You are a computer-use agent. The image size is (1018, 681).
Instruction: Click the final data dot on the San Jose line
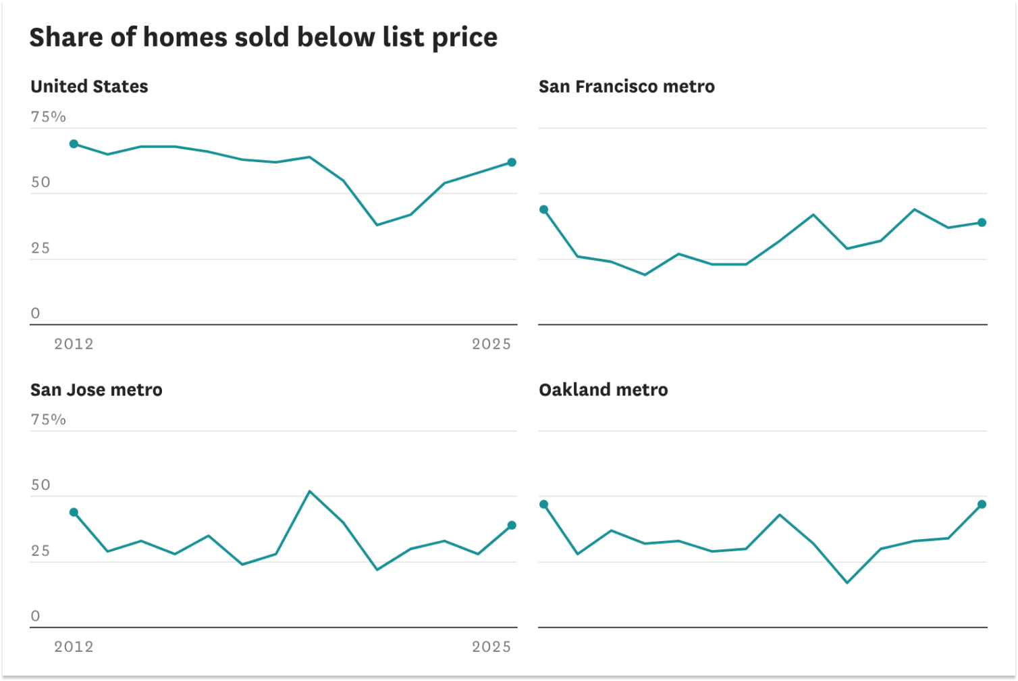(512, 525)
